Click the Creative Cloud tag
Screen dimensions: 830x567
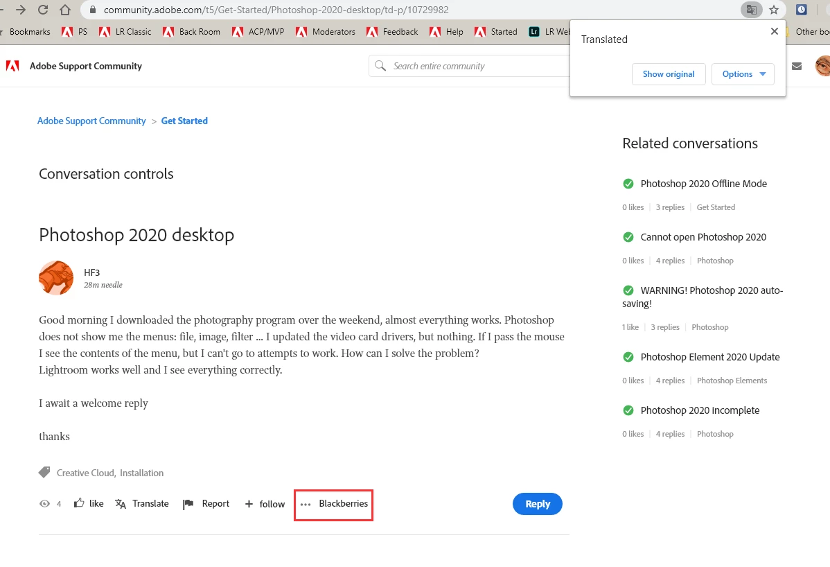pos(86,473)
